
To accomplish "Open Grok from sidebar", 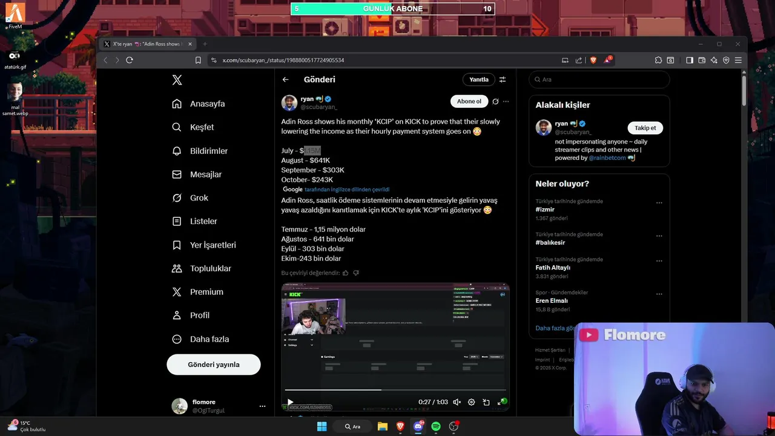I will 190,198.
